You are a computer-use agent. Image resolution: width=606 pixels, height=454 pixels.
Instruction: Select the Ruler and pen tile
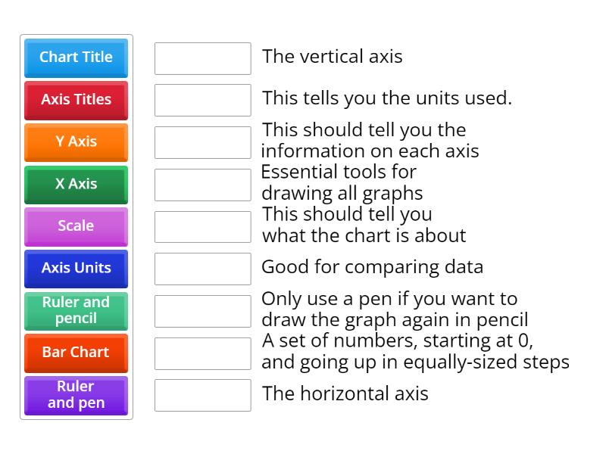(x=76, y=395)
